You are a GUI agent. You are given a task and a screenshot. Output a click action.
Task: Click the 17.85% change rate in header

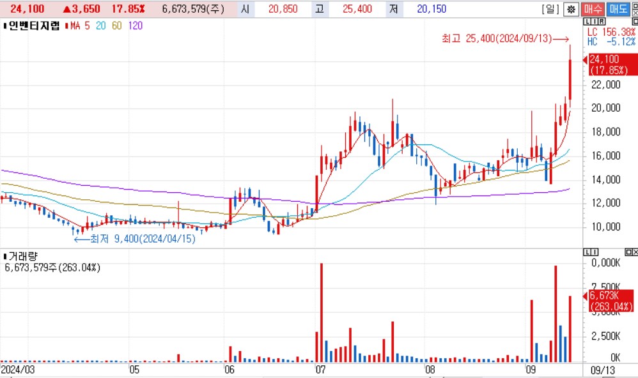coord(128,9)
